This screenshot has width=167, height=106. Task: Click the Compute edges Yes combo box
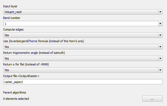pyautogui.click(x=83, y=35)
